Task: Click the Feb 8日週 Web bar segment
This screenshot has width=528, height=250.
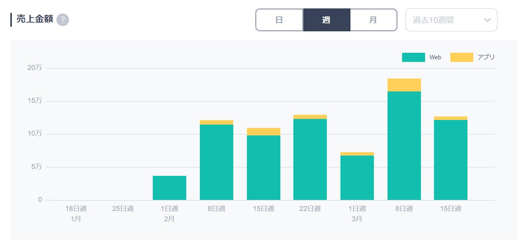Action: tap(216, 162)
